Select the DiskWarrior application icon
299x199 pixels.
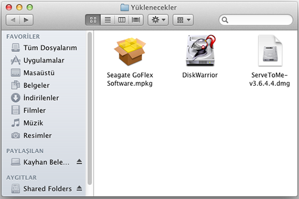(201, 51)
